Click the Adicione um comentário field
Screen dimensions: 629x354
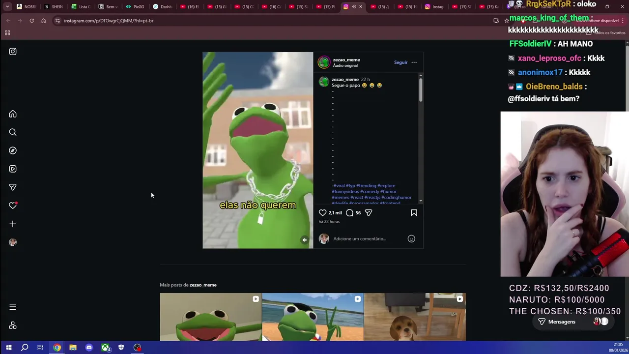369,239
